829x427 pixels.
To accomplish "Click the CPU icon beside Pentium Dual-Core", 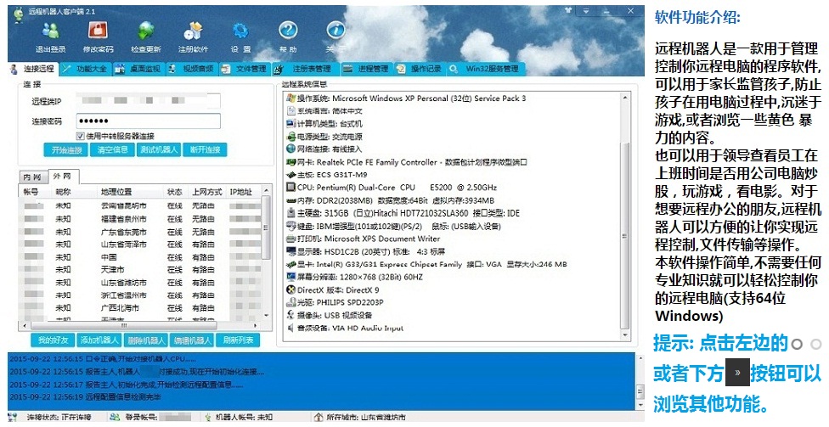I will [x=290, y=187].
